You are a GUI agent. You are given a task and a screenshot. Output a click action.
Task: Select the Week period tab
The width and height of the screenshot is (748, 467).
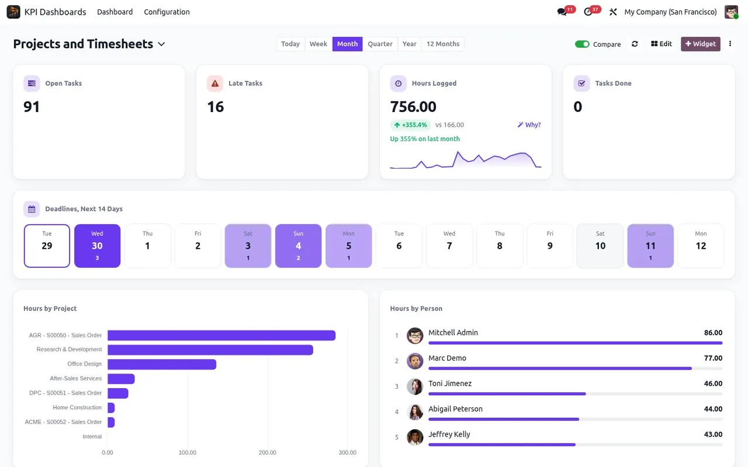(x=318, y=44)
